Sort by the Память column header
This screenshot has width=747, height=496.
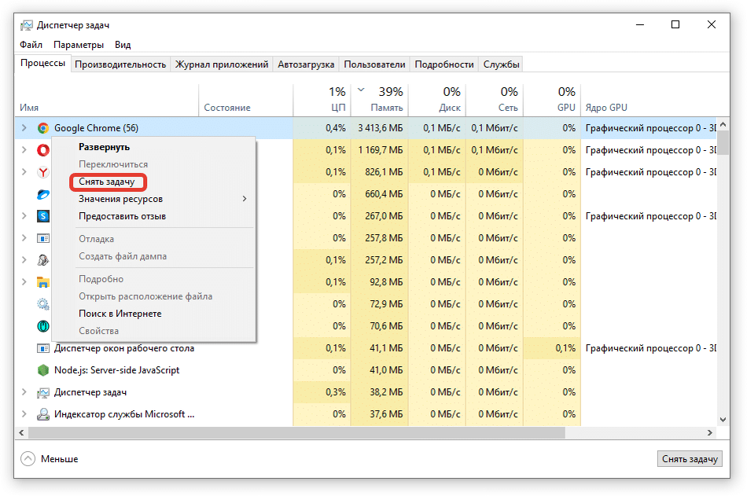click(380, 100)
